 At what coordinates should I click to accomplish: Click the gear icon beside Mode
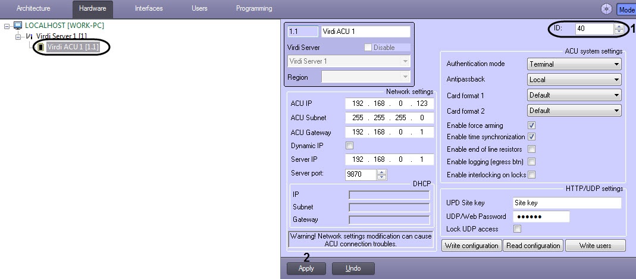(606, 9)
